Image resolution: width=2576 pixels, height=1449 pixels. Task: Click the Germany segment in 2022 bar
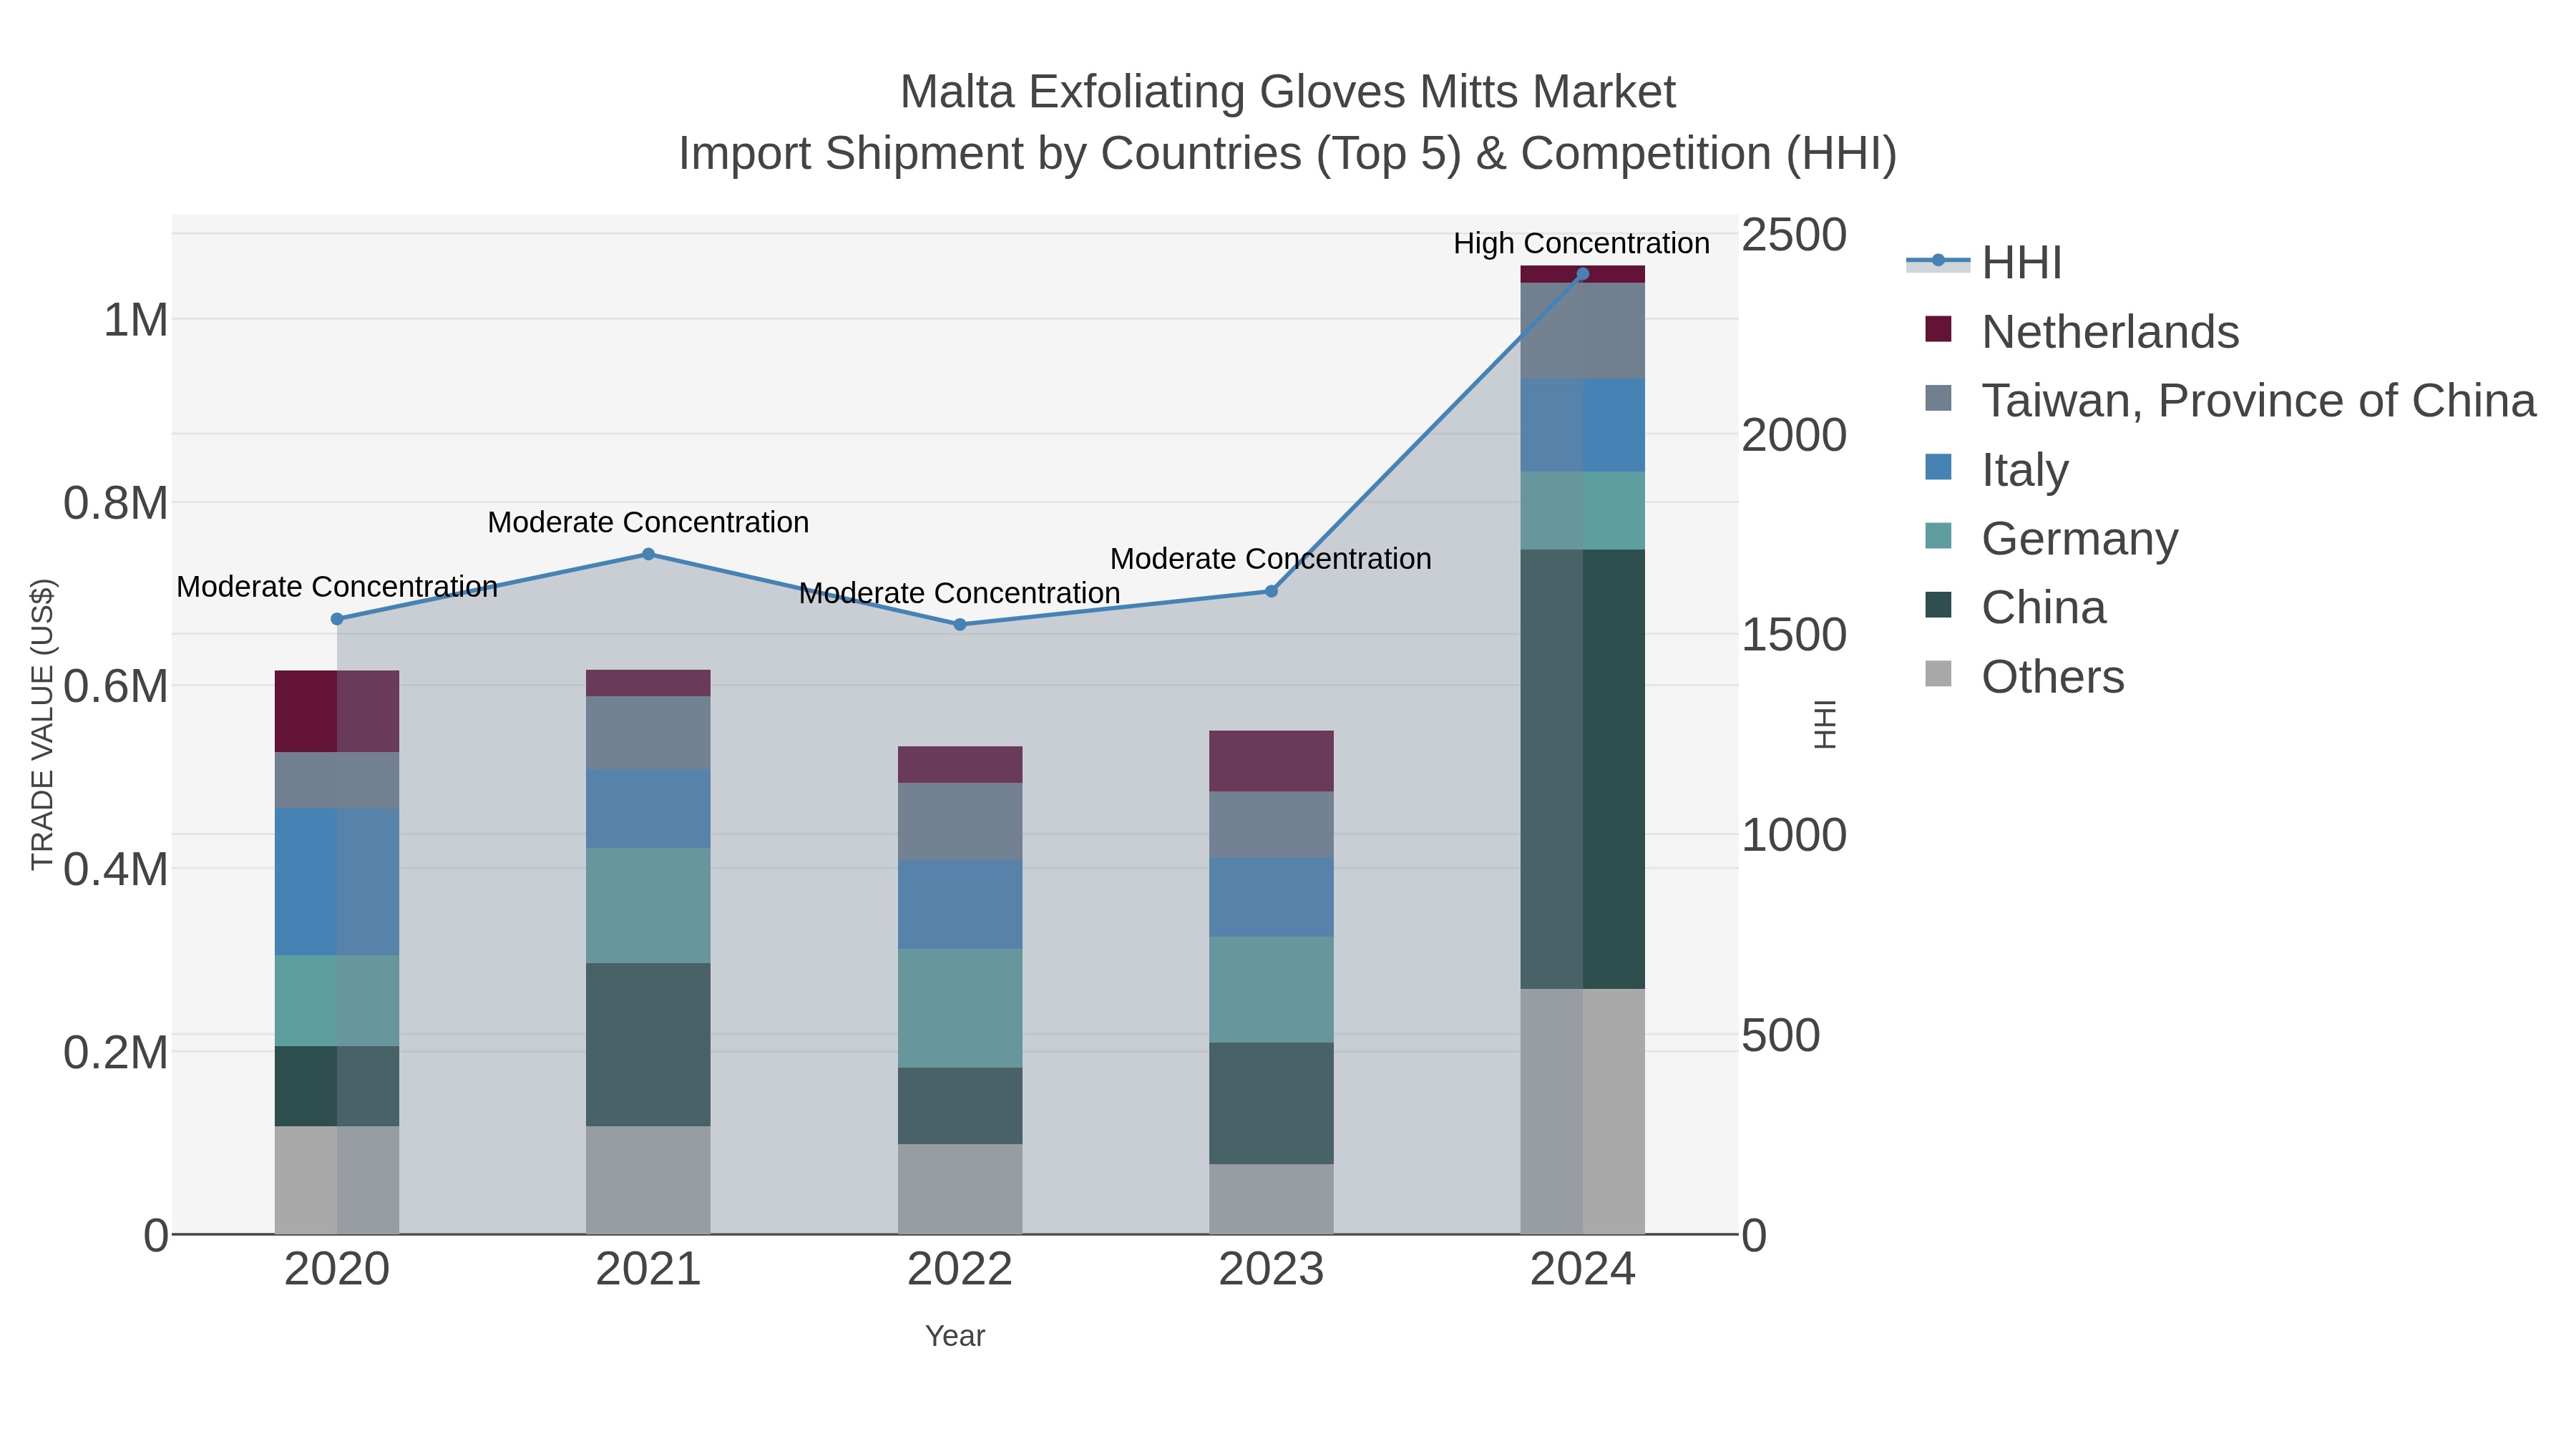960,1008
